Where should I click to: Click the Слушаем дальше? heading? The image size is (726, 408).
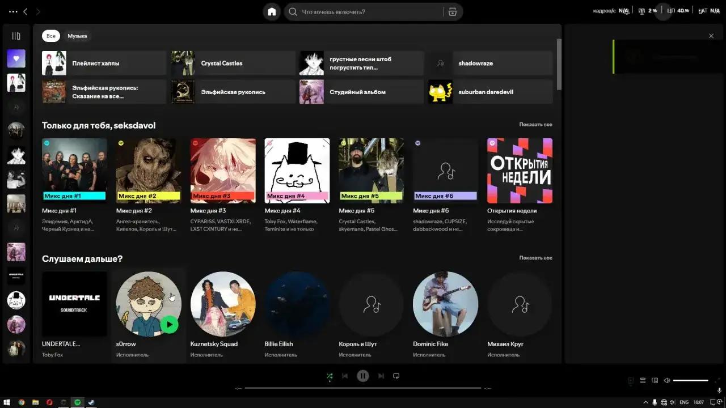click(82, 258)
